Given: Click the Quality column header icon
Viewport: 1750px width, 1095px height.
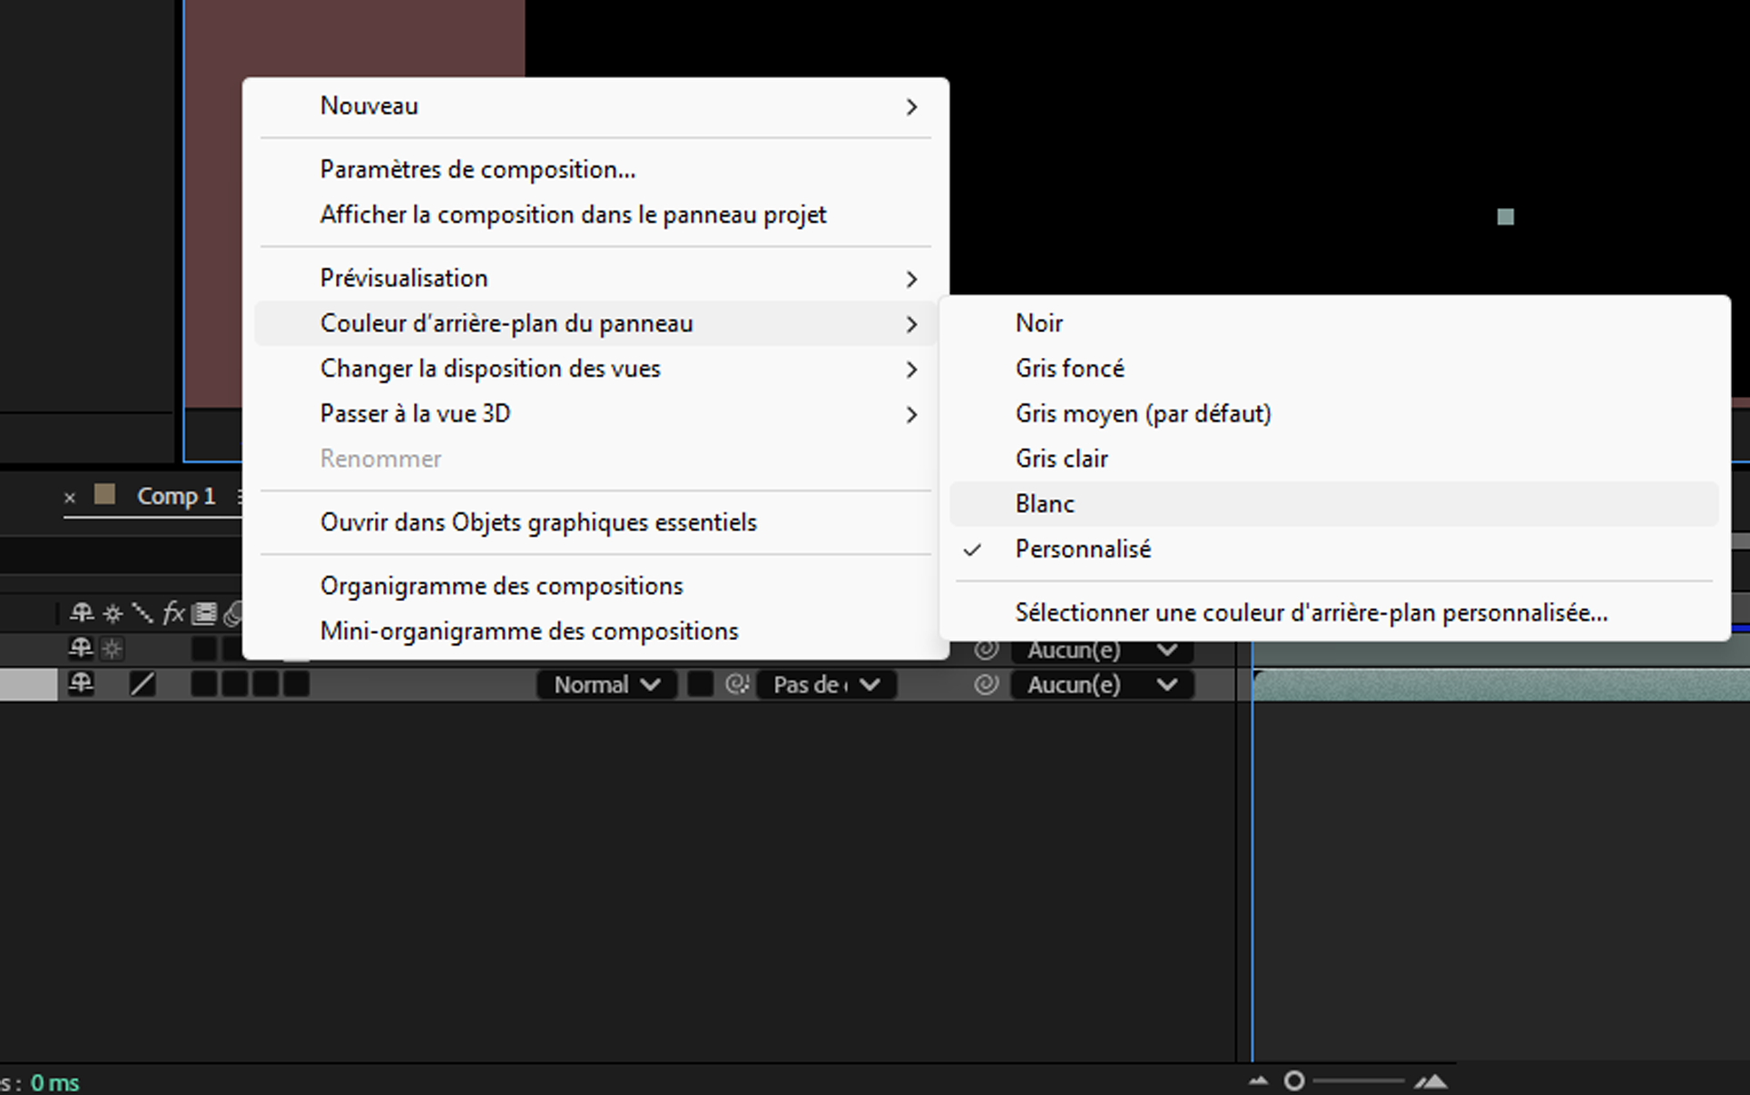Looking at the screenshot, I should coord(143,613).
